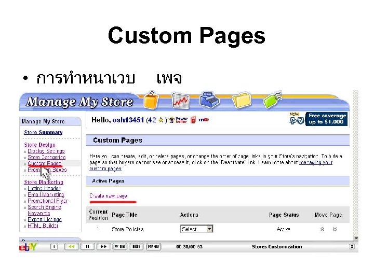This screenshot has width=374, height=280.
Task: Open Export Listings link
Action: (45, 219)
